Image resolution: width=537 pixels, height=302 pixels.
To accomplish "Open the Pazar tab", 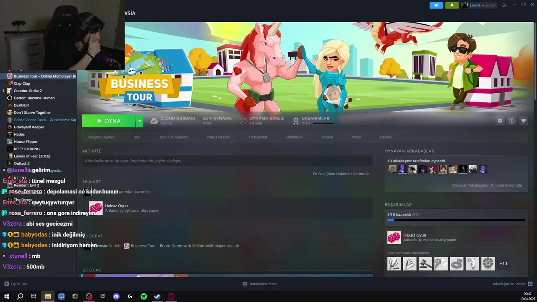I will 356,137.
